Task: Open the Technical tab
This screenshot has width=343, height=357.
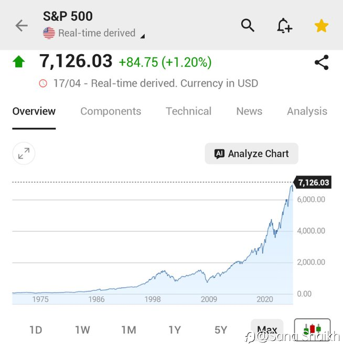Action: click(x=188, y=111)
